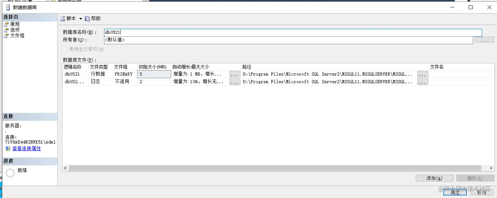Viewport: 497px width, 198px height.
Task: Click the autogrowth cell 增量为 1 MB
Action: click(200, 74)
